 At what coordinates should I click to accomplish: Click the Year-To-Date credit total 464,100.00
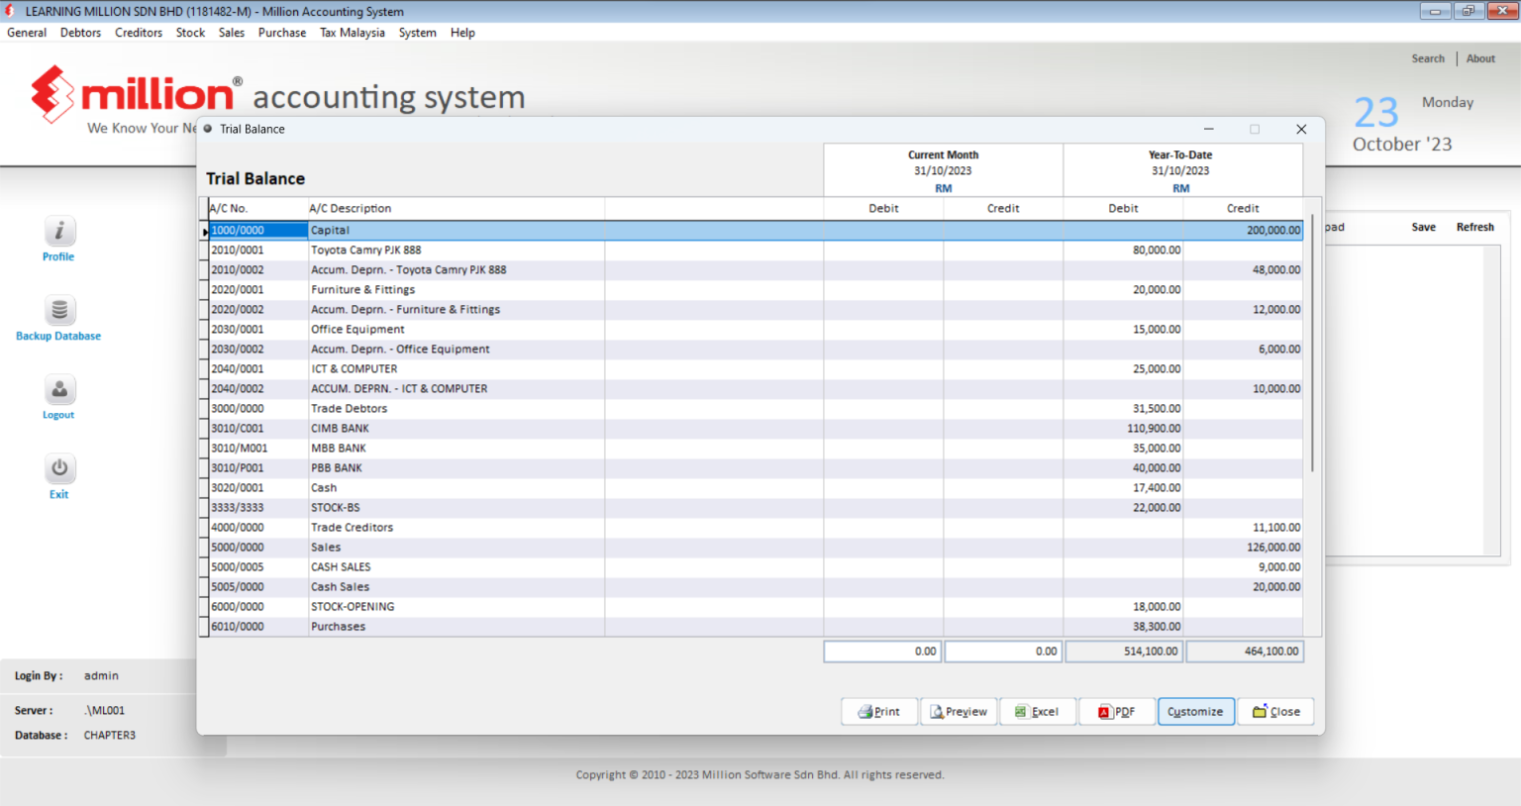[x=1245, y=652]
